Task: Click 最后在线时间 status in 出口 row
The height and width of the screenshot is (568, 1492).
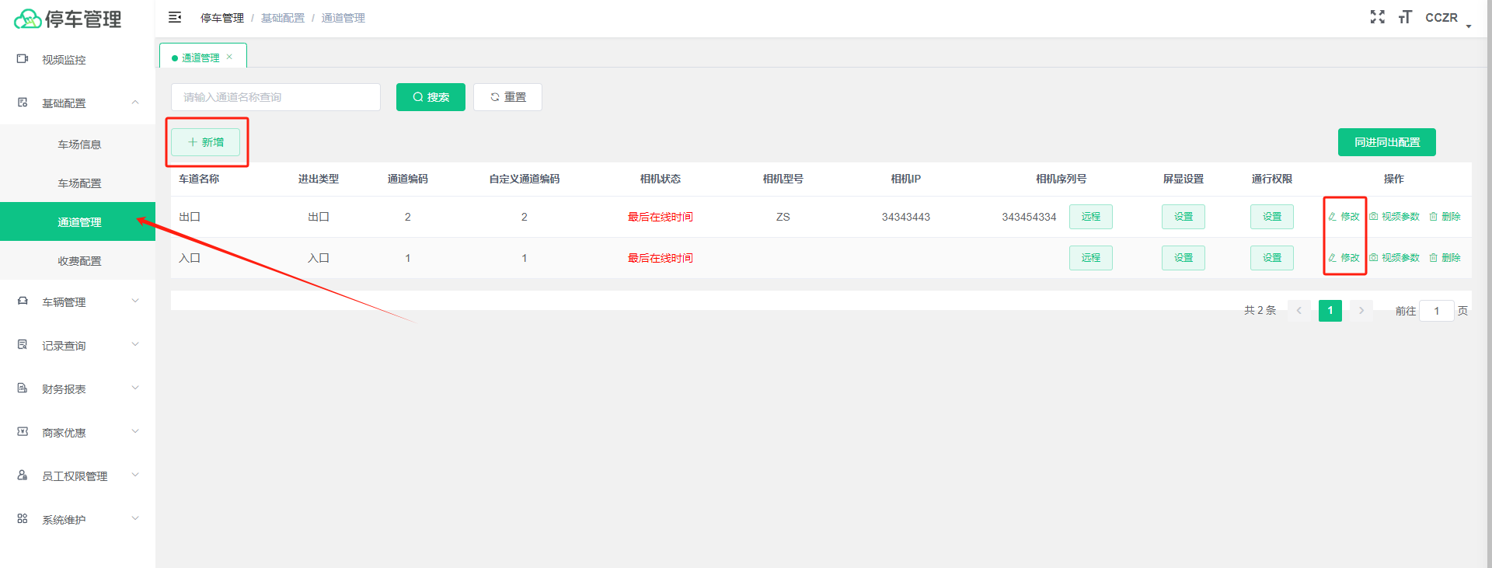Action: coord(660,217)
